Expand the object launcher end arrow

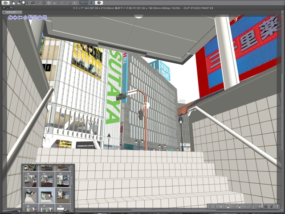[x=277, y=206]
